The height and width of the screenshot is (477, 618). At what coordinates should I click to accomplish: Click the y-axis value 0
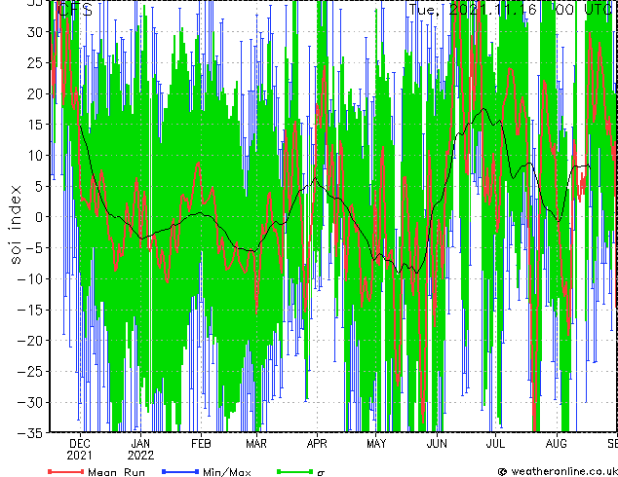tap(40, 217)
